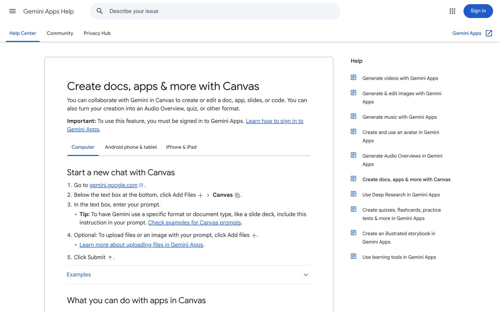
Task: Open Generate & edit images article
Action: (402, 98)
